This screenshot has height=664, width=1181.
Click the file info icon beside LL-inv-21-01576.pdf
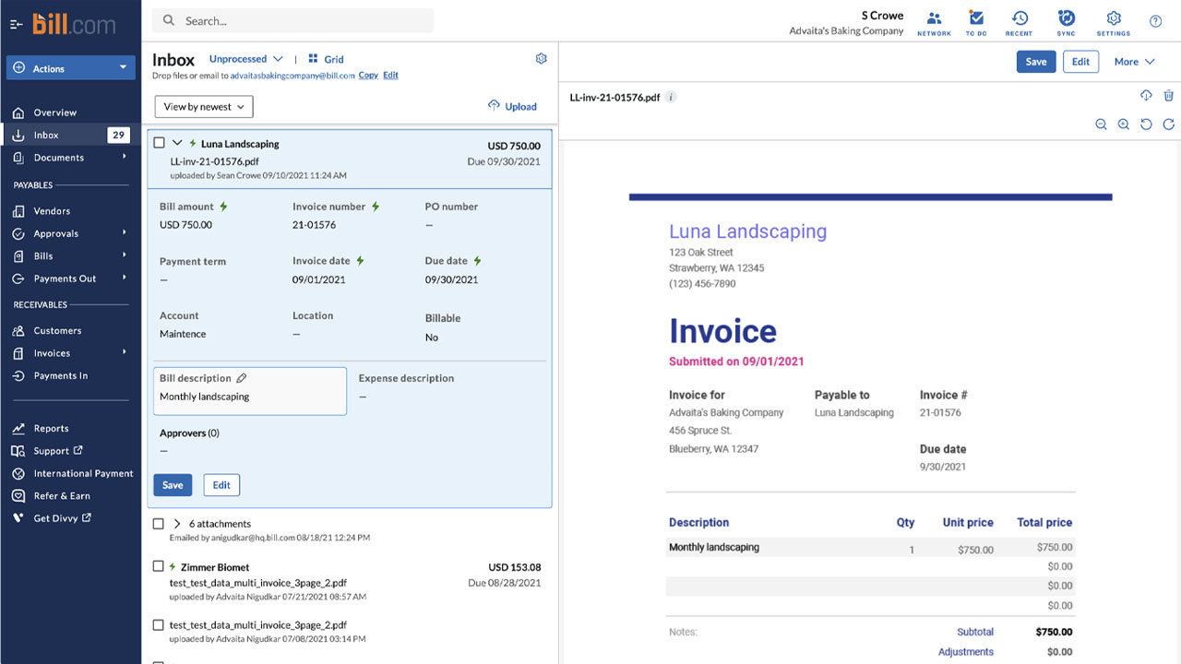pos(671,97)
